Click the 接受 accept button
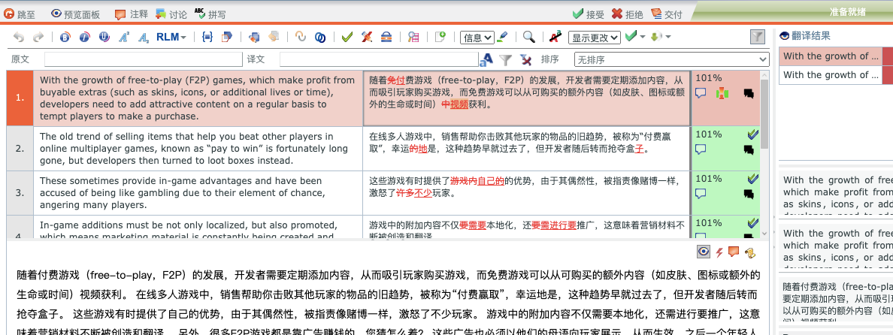This screenshot has height=335, width=893. [x=589, y=14]
